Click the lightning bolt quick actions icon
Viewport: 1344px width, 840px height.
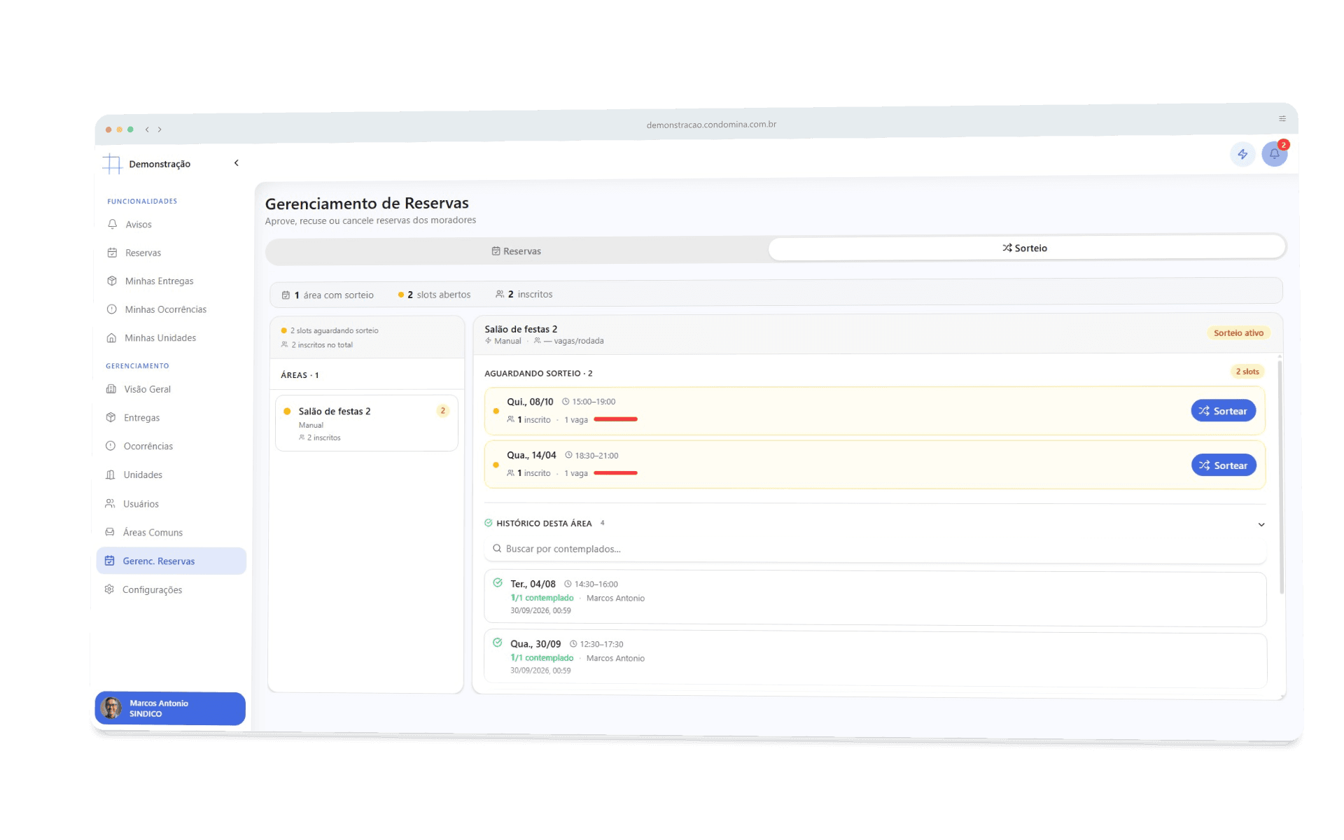[1242, 154]
